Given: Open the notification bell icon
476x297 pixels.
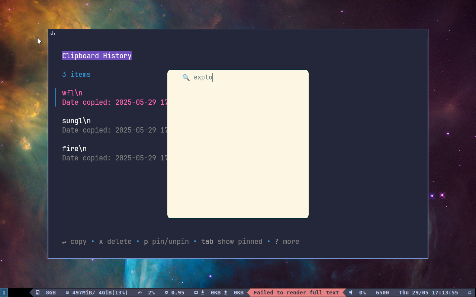Looking at the screenshot, I should [x=470, y=293].
